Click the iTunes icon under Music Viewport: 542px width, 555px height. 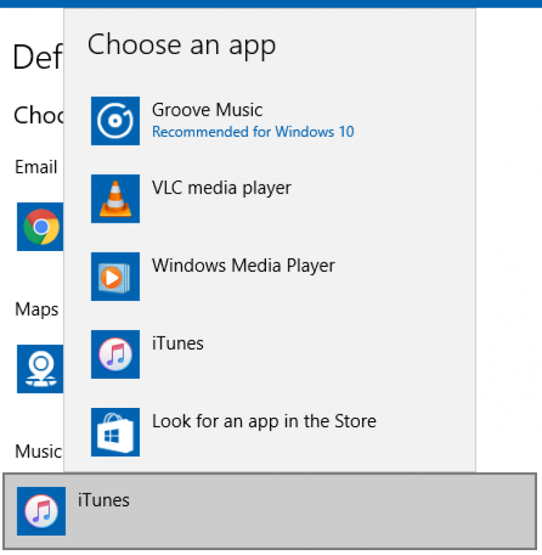[42, 511]
